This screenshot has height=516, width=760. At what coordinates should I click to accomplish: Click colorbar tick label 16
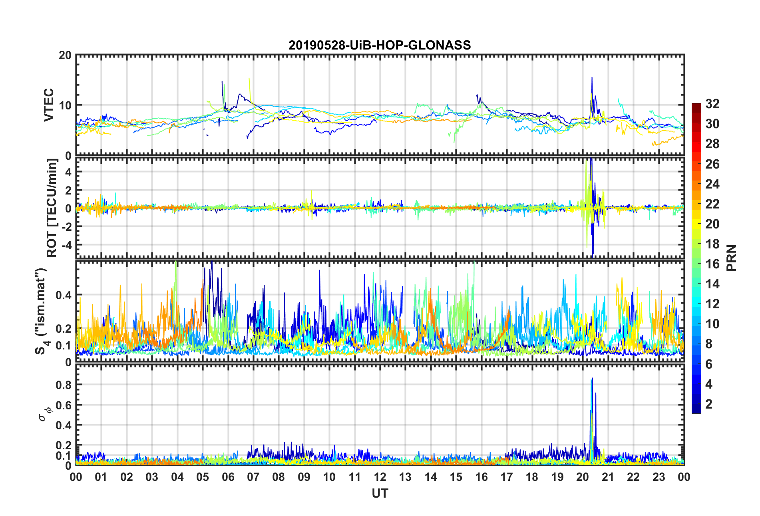click(712, 264)
